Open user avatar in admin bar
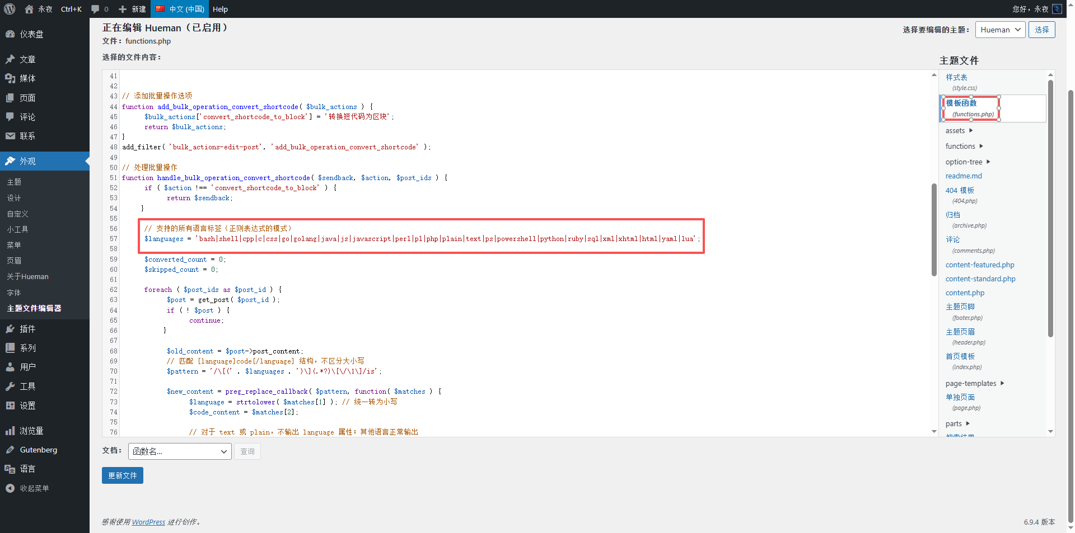The width and height of the screenshot is (1075, 533). pos(1057,9)
